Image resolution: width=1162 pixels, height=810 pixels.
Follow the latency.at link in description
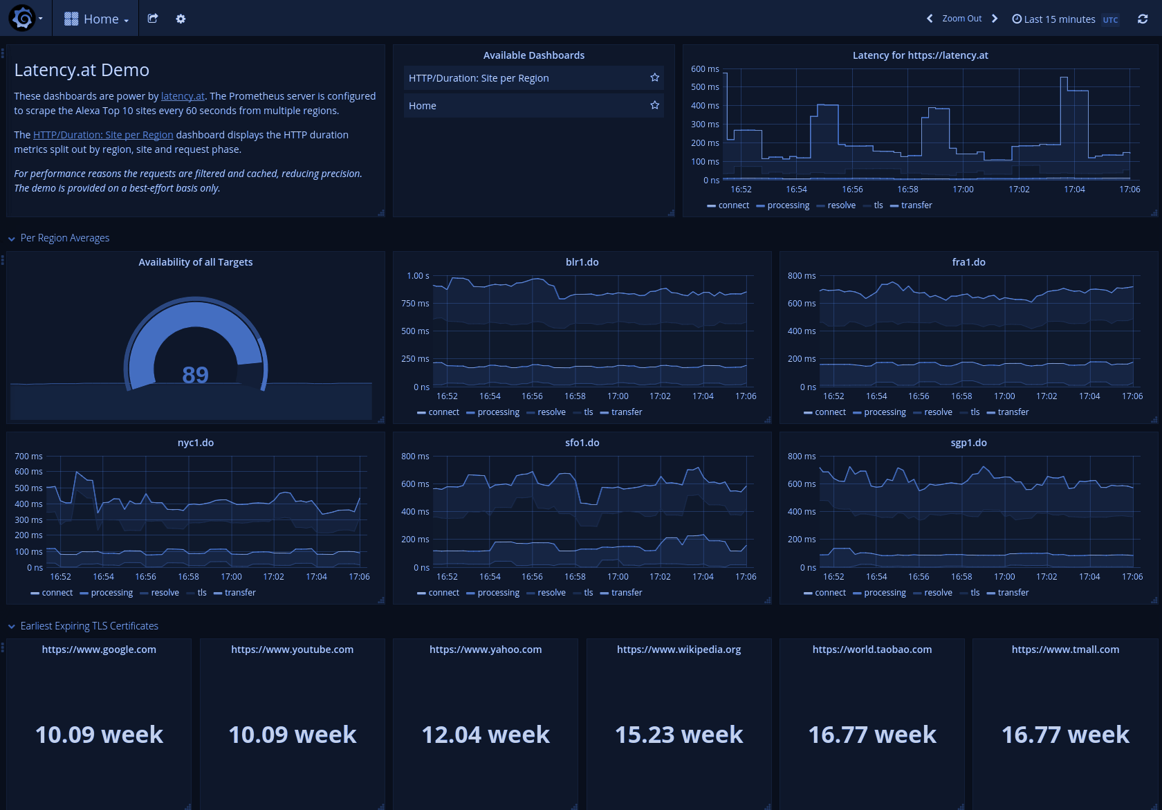(x=183, y=96)
